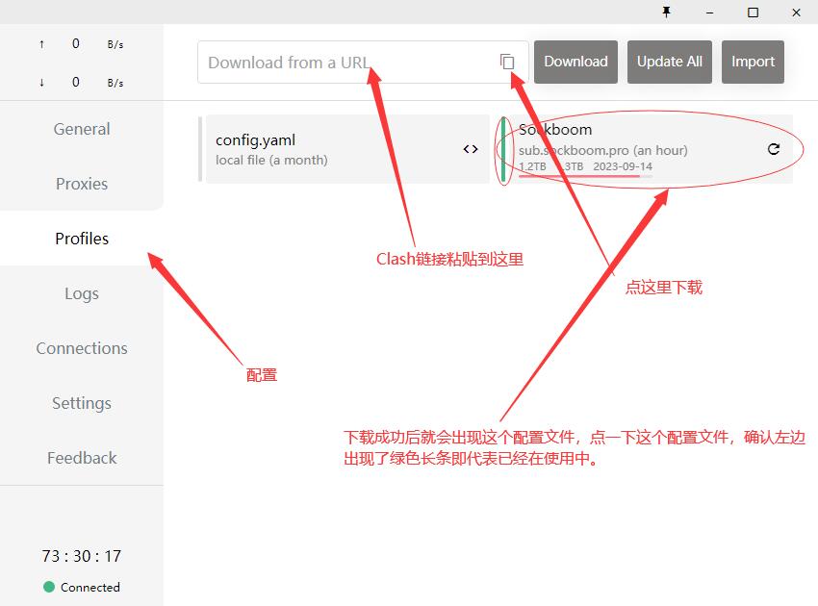
Task: Open the General tab
Action: tap(82, 129)
